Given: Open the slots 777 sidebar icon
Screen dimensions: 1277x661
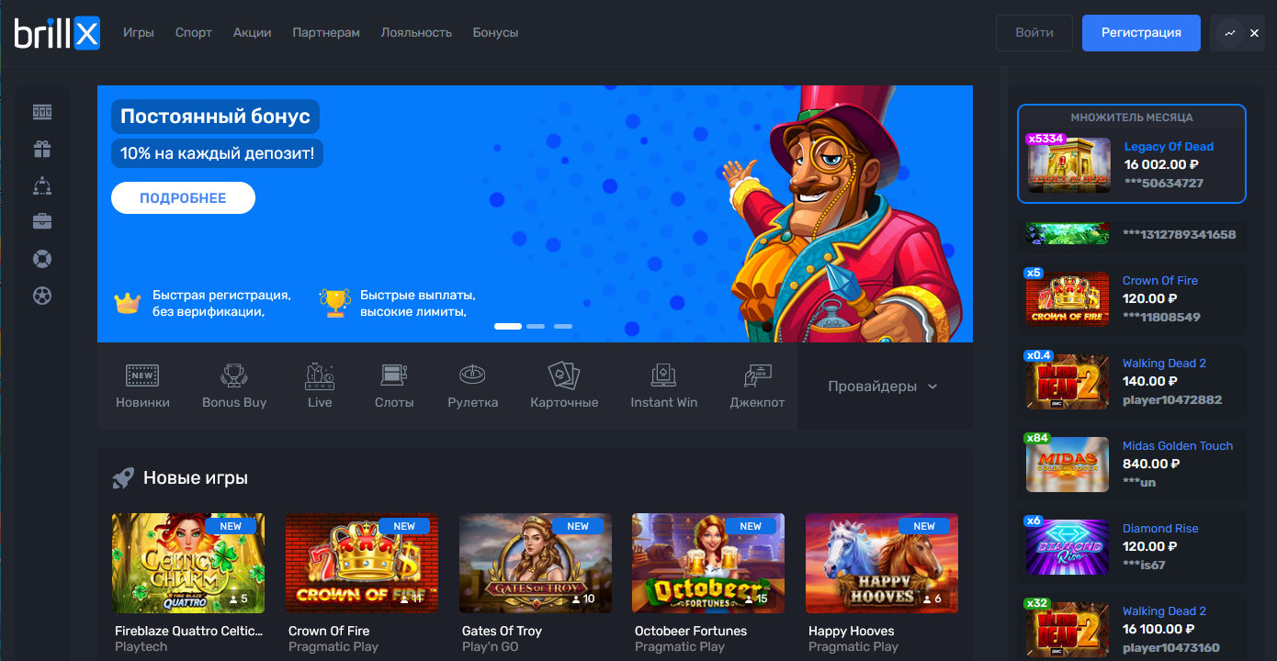Looking at the screenshot, I should (x=42, y=112).
